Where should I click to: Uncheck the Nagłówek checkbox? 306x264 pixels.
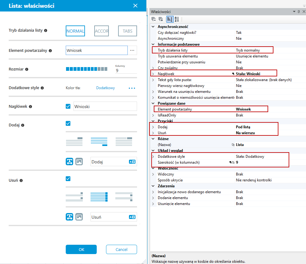coord(68,107)
